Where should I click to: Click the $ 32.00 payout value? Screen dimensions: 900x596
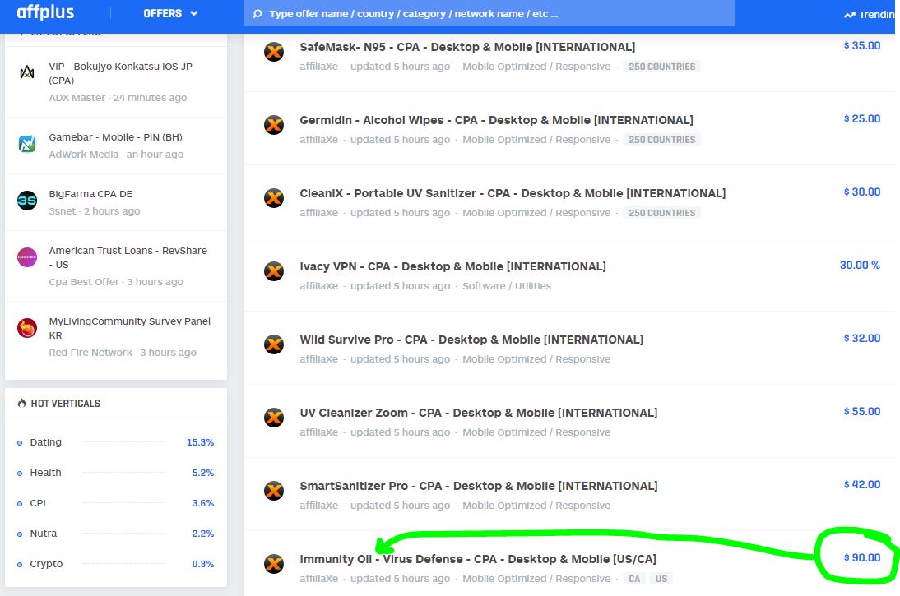tap(861, 338)
